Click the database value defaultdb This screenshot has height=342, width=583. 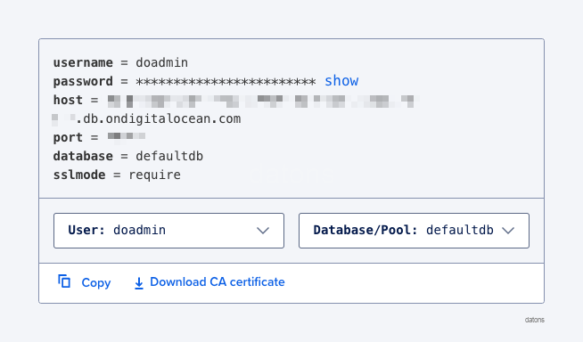click(x=169, y=156)
